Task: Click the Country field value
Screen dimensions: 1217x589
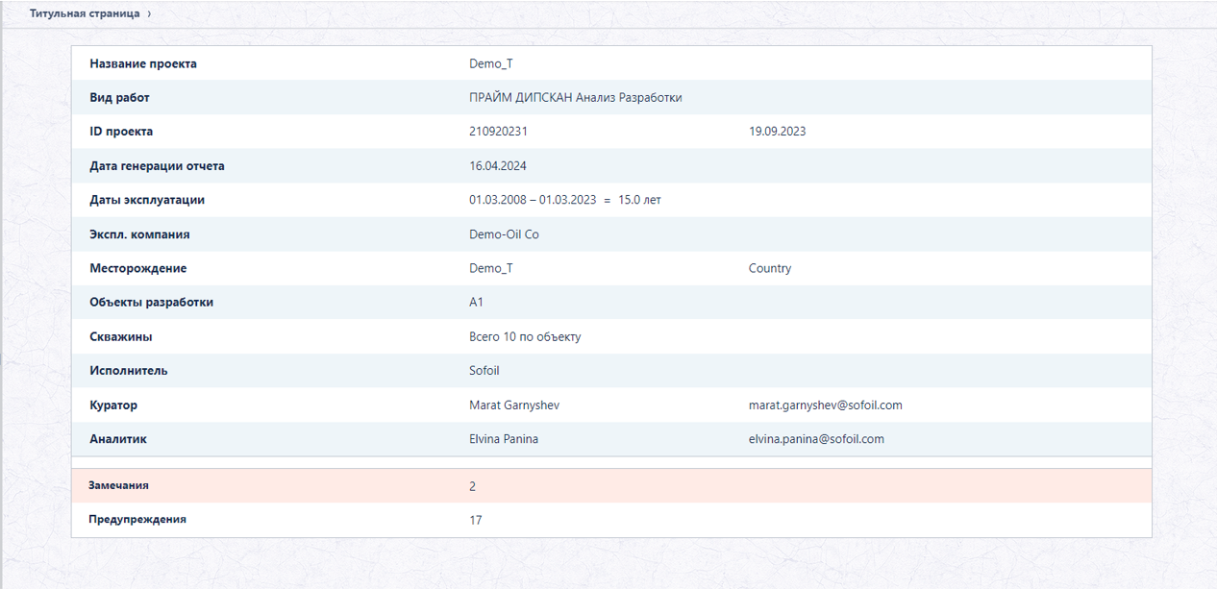Action: pyautogui.click(x=770, y=268)
